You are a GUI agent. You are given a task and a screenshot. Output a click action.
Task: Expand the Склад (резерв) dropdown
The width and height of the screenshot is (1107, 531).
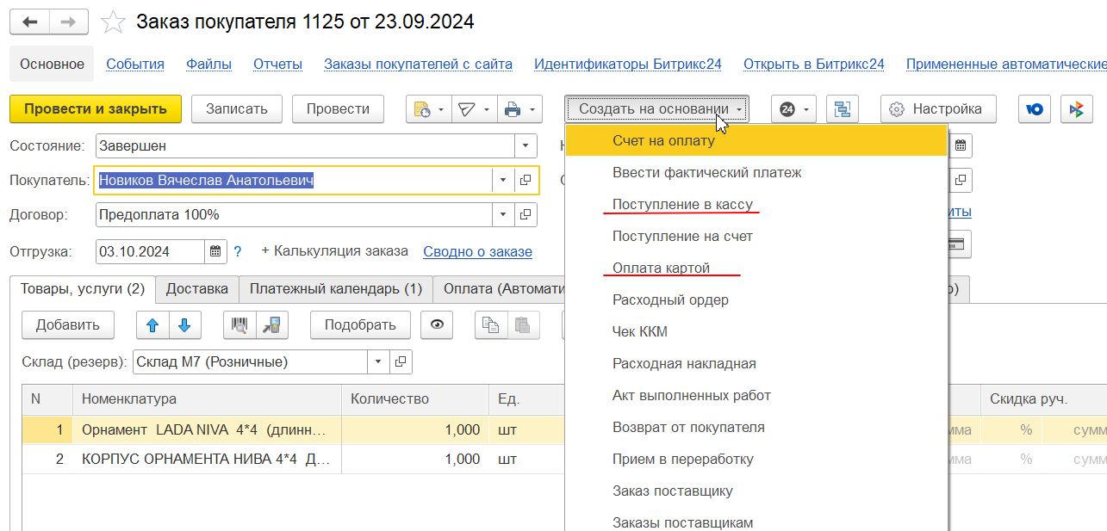pyautogui.click(x=378, y=362)
